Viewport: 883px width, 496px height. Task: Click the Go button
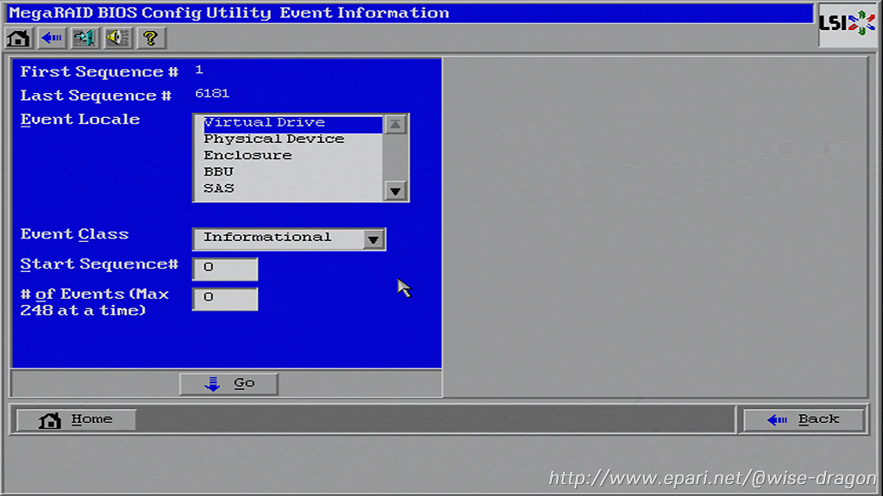click(x=229, y=383)
